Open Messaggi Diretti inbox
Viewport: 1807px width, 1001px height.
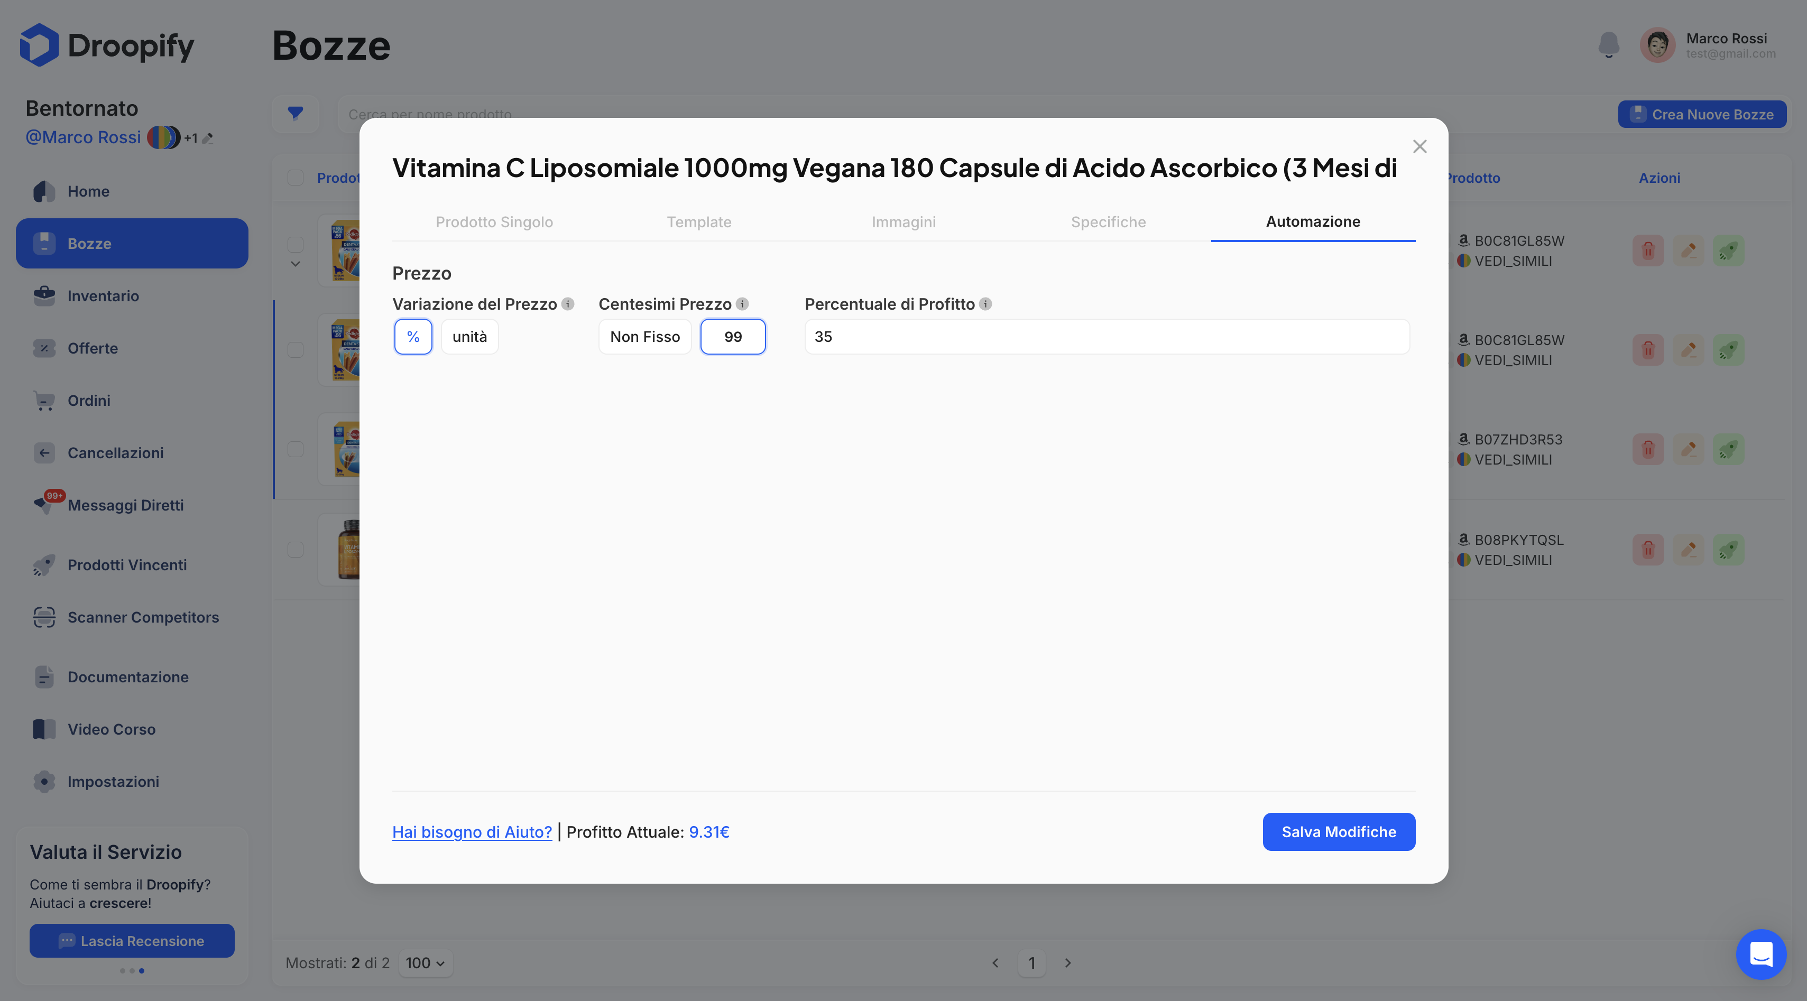pyautogui.click(x=132, y=505)
